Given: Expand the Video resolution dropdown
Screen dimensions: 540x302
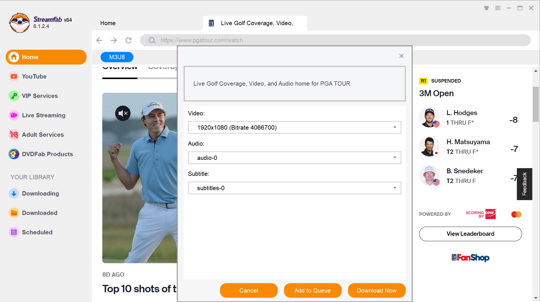Looking at the screenshot, I should coord(295,128).
